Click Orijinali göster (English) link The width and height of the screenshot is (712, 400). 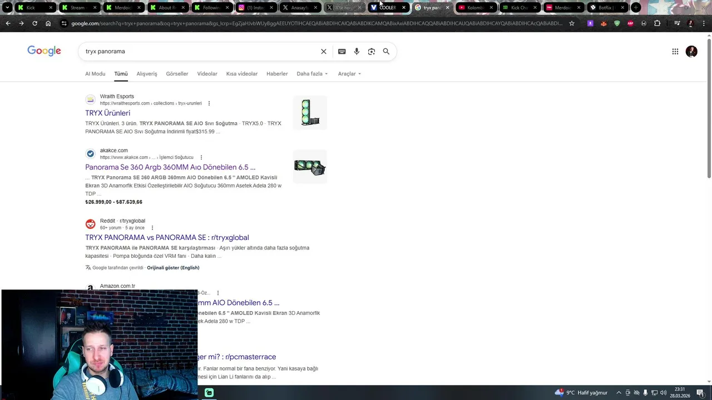coord(173,268)
